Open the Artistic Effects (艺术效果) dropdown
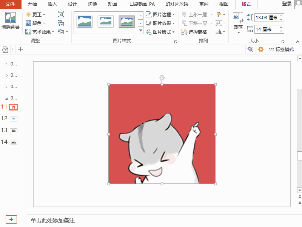Image resolution: width=302 pixels, height=227 pixels. 40,32
